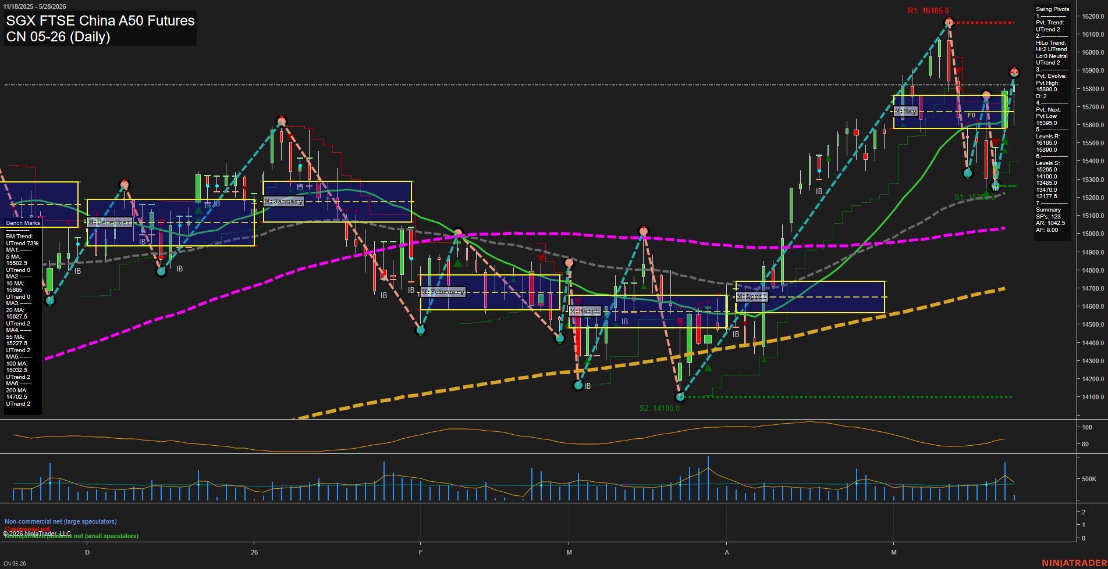This screenshot has width=1108, height=569.
Task: Click the M:March monthly range label
Action: coord(585,311)
